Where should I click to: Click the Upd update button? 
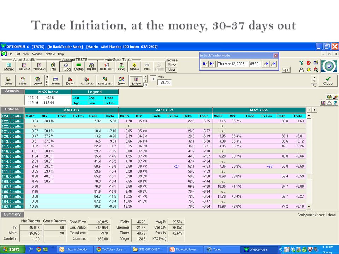click(286, 69)
